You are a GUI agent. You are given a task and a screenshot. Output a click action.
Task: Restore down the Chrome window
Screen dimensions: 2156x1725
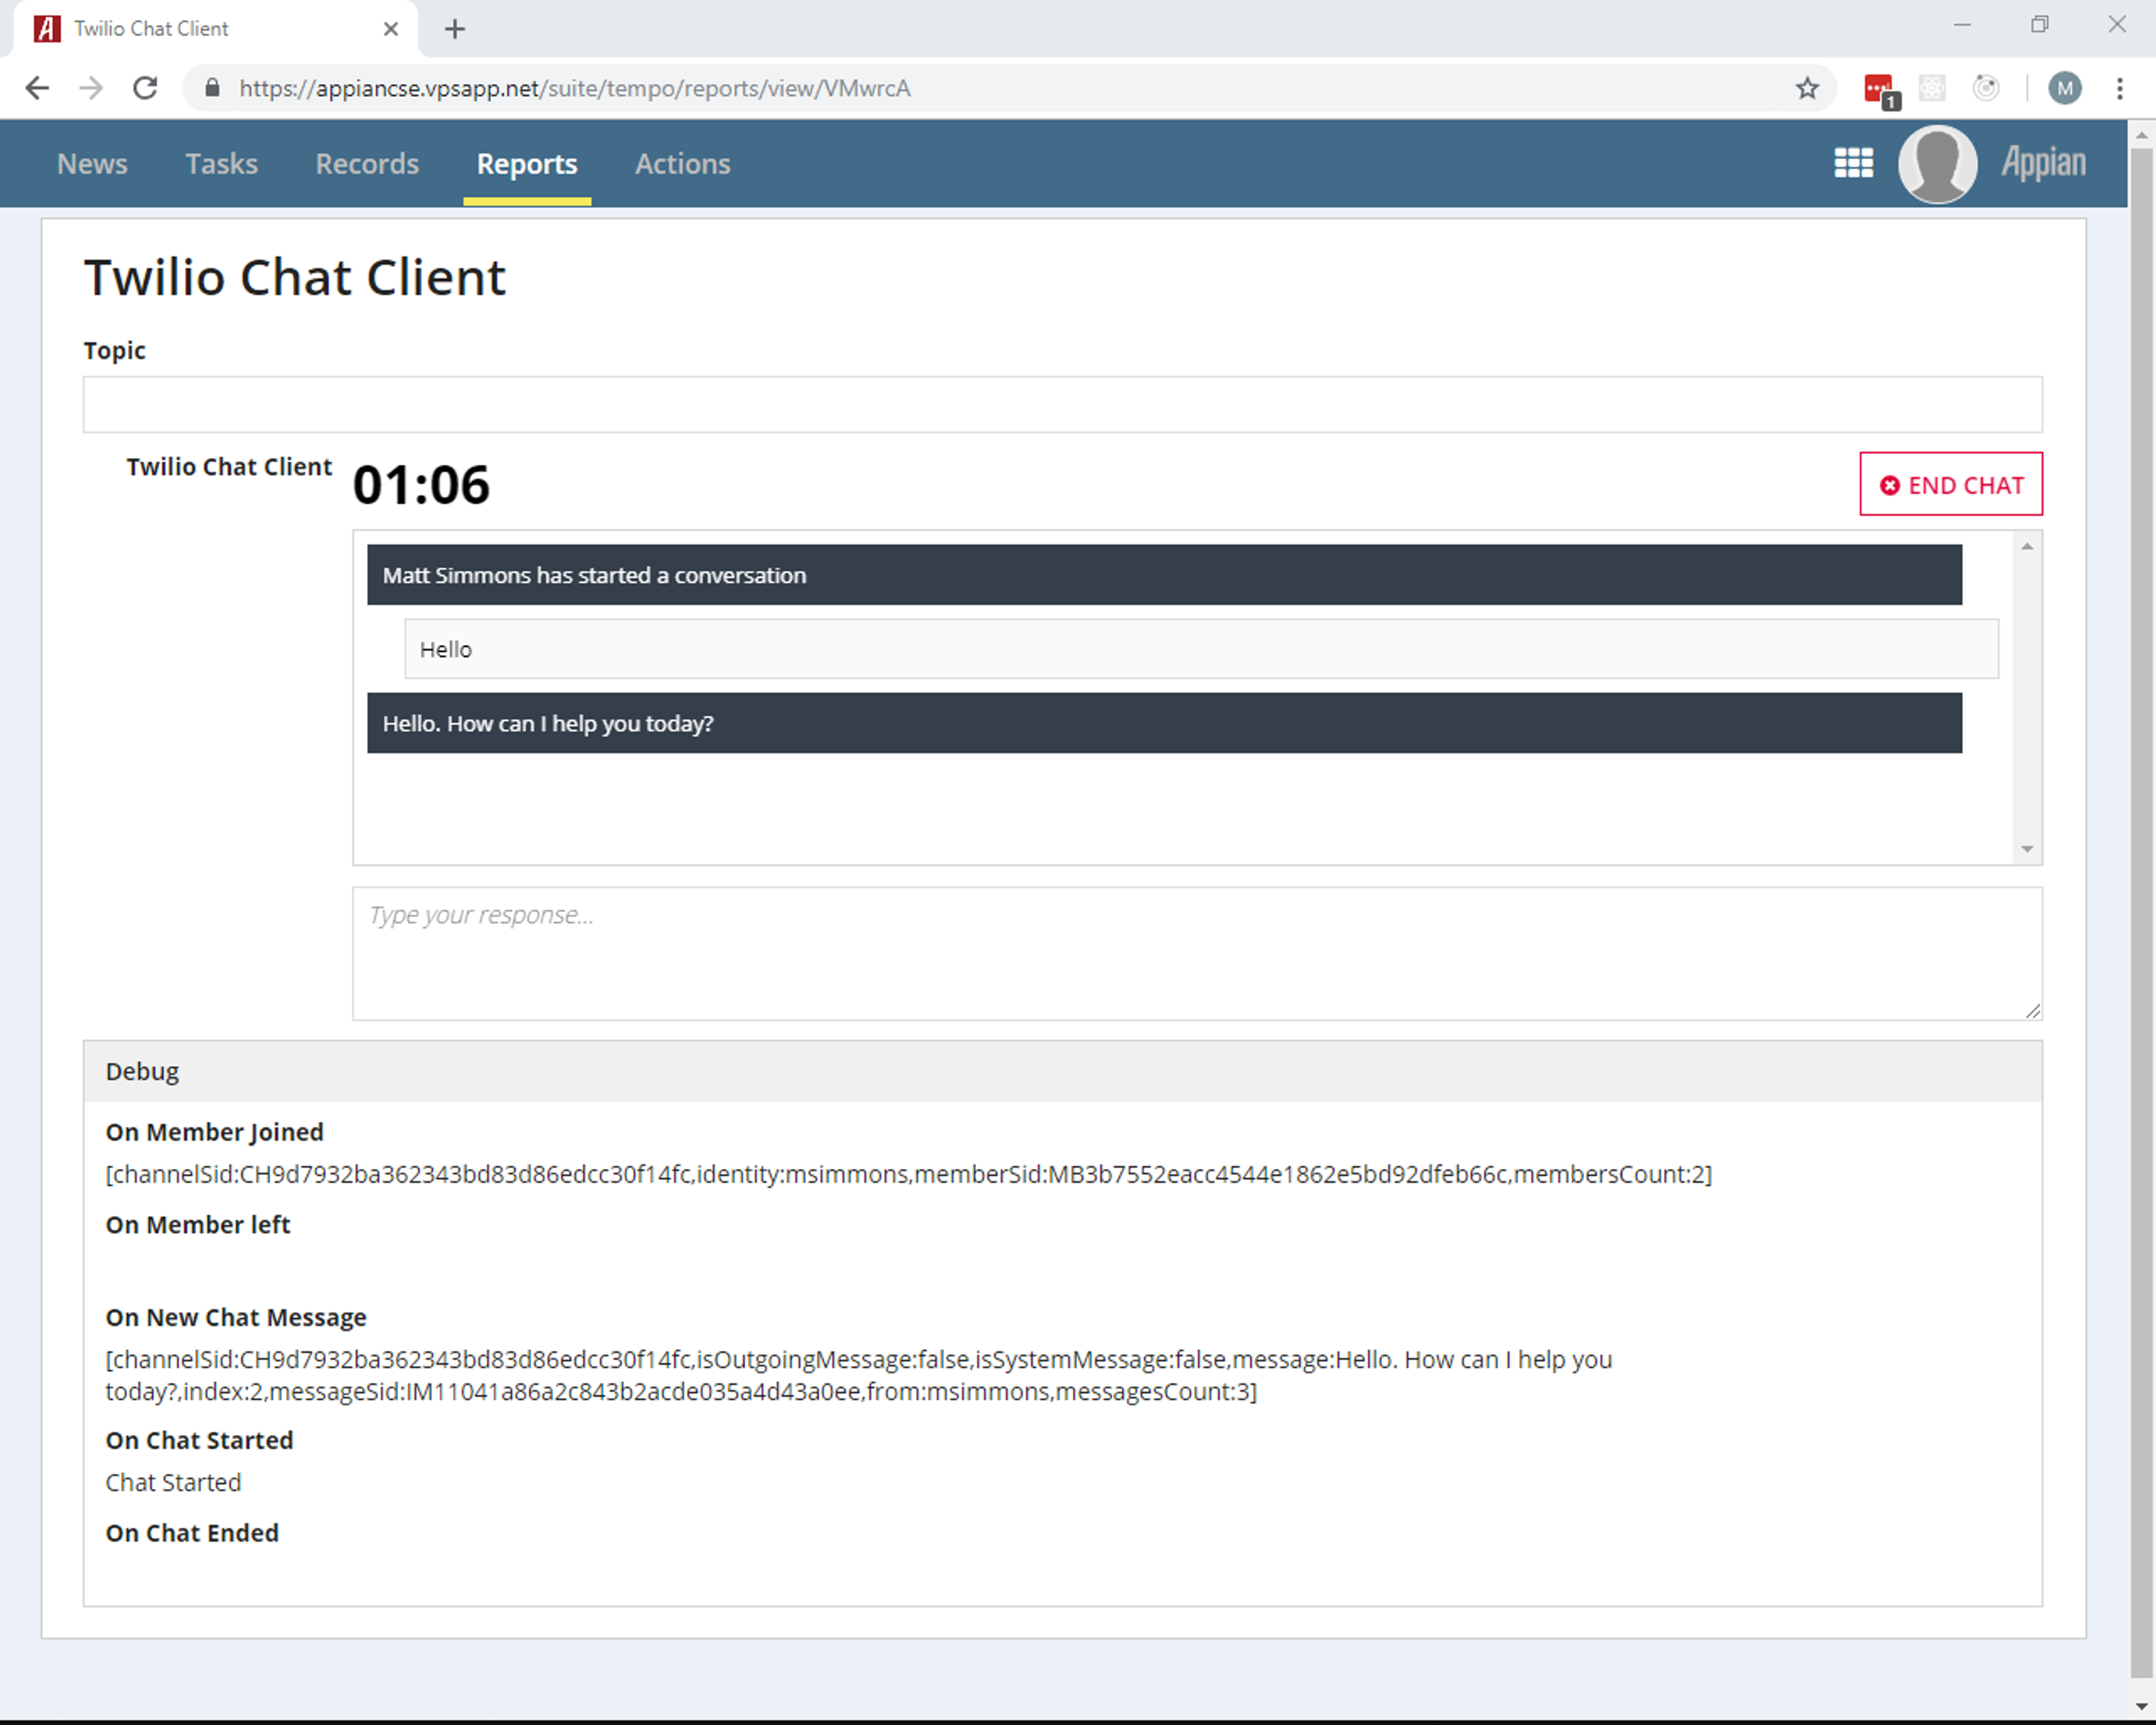[x=2040, y=25]
